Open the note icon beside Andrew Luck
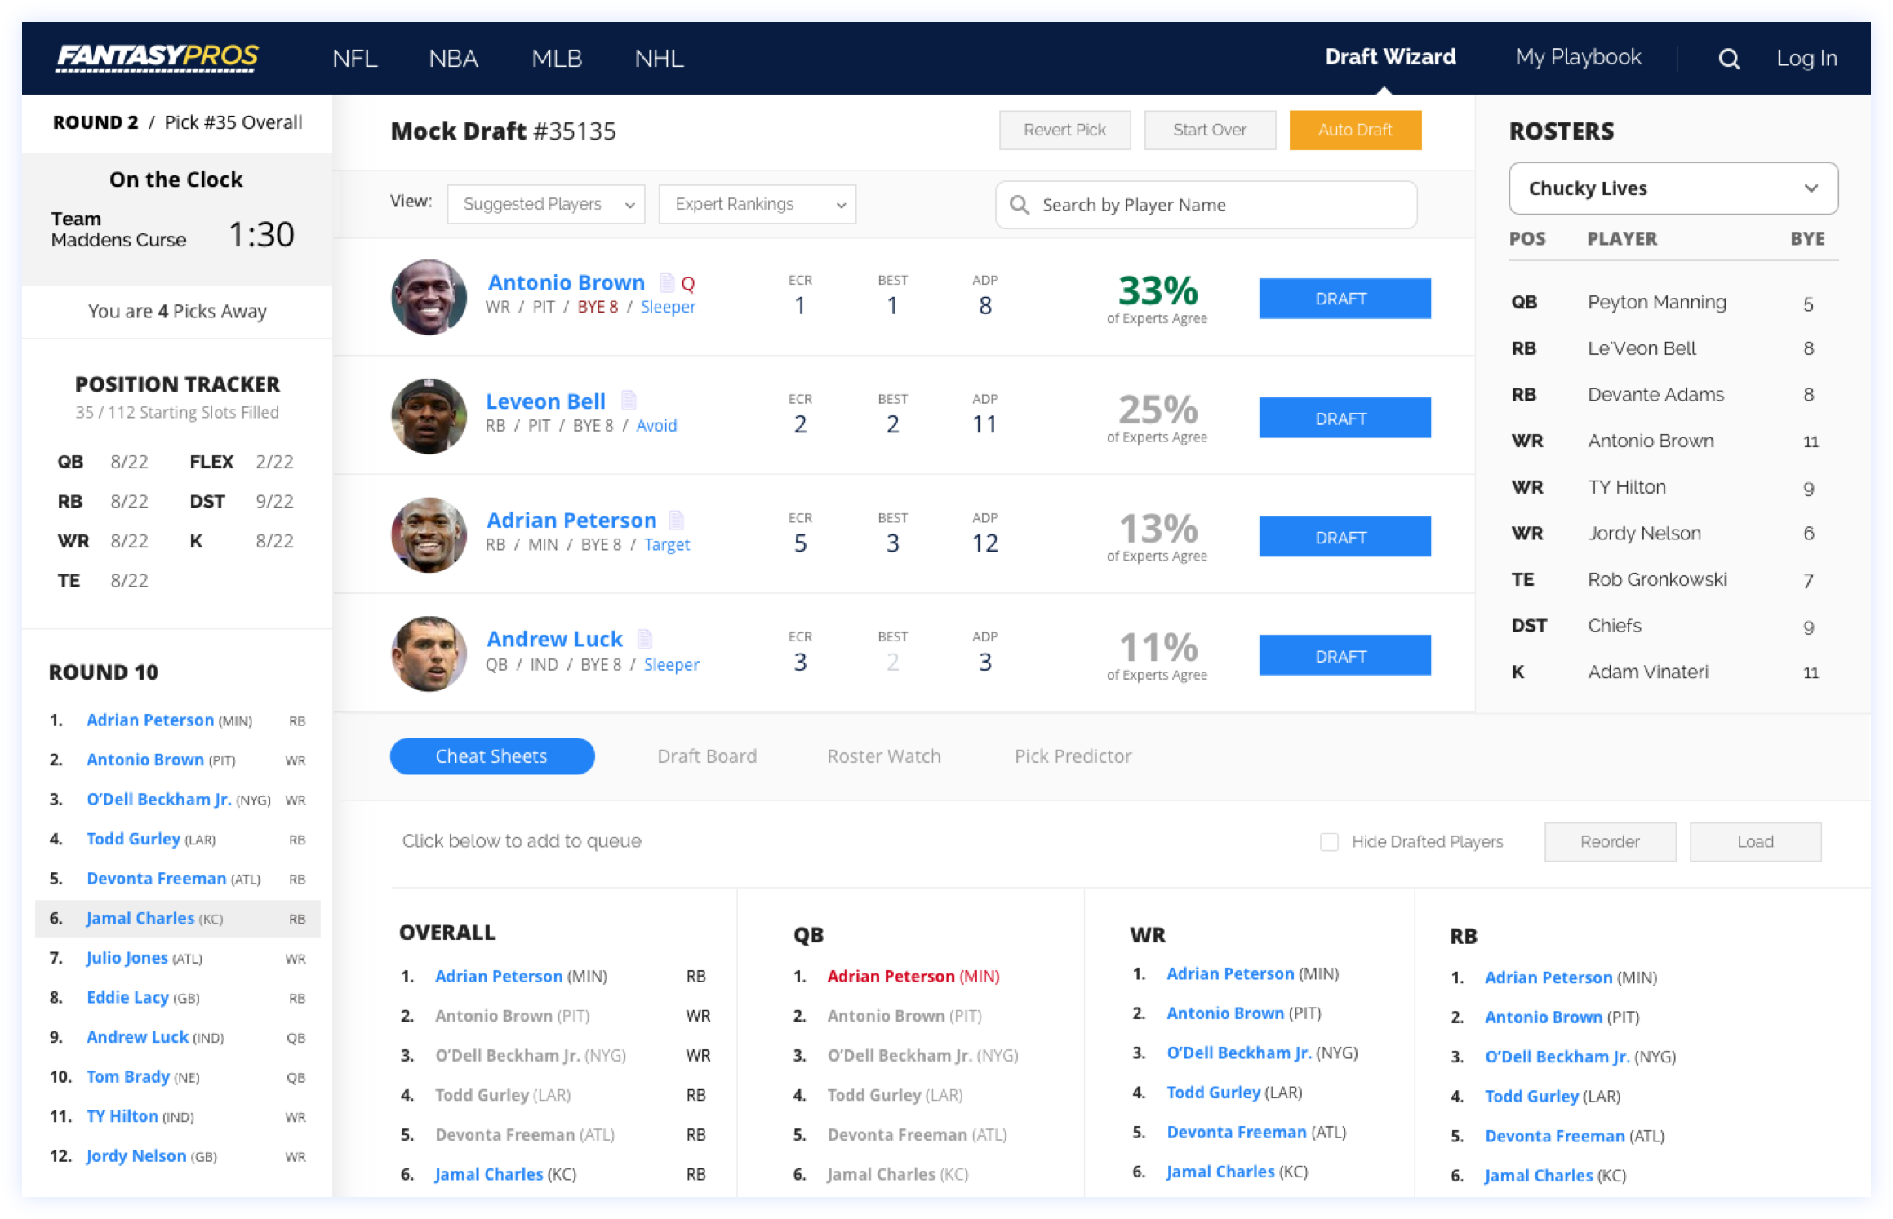 [644, 639]
